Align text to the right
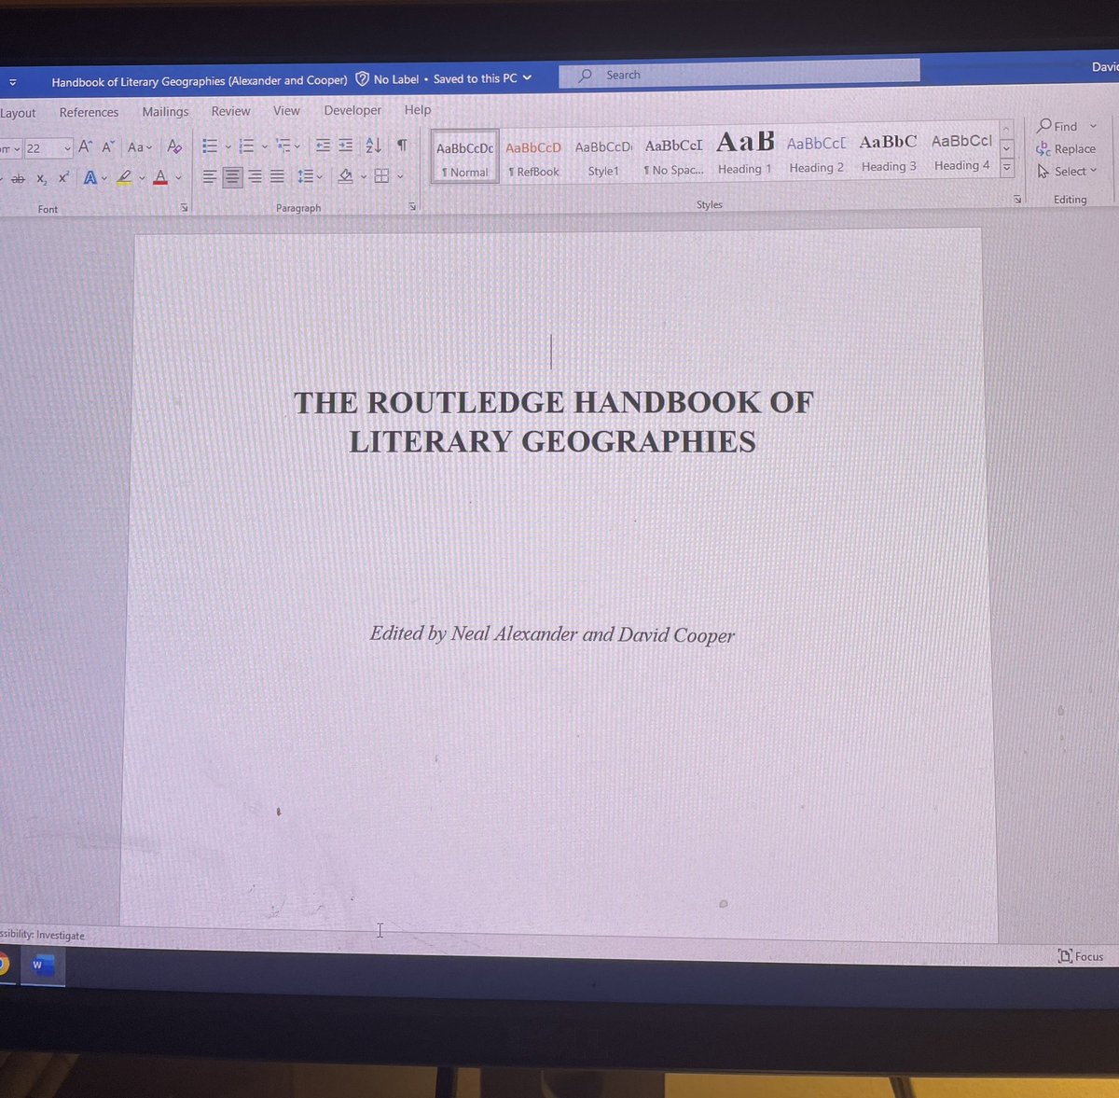The width and height of the screenshot is (1119, 1098). (255, 176)
